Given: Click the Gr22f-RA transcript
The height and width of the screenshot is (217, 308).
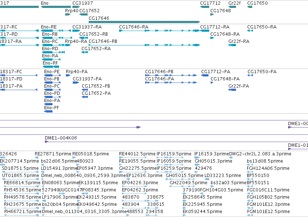Looking at the screenshot, I should coord(232,45).
